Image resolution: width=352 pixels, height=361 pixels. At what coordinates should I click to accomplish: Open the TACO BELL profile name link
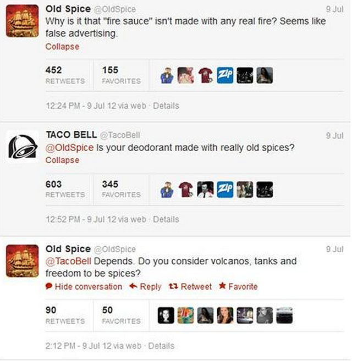(x=71, y=135)
